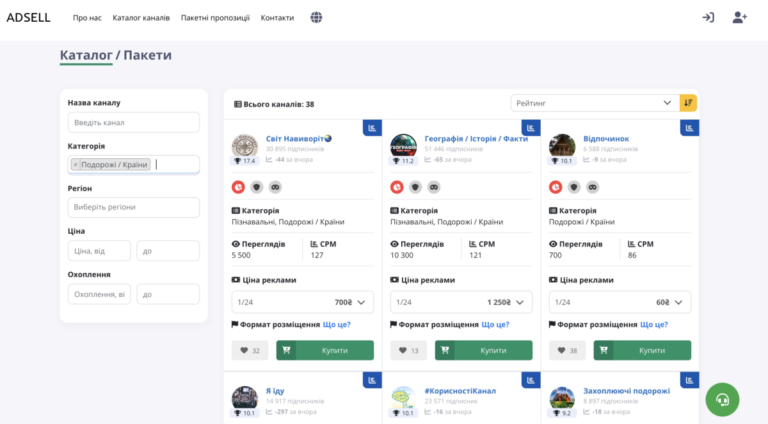Focus the Охолодження from input
The image size is (768, 424).
99,295
